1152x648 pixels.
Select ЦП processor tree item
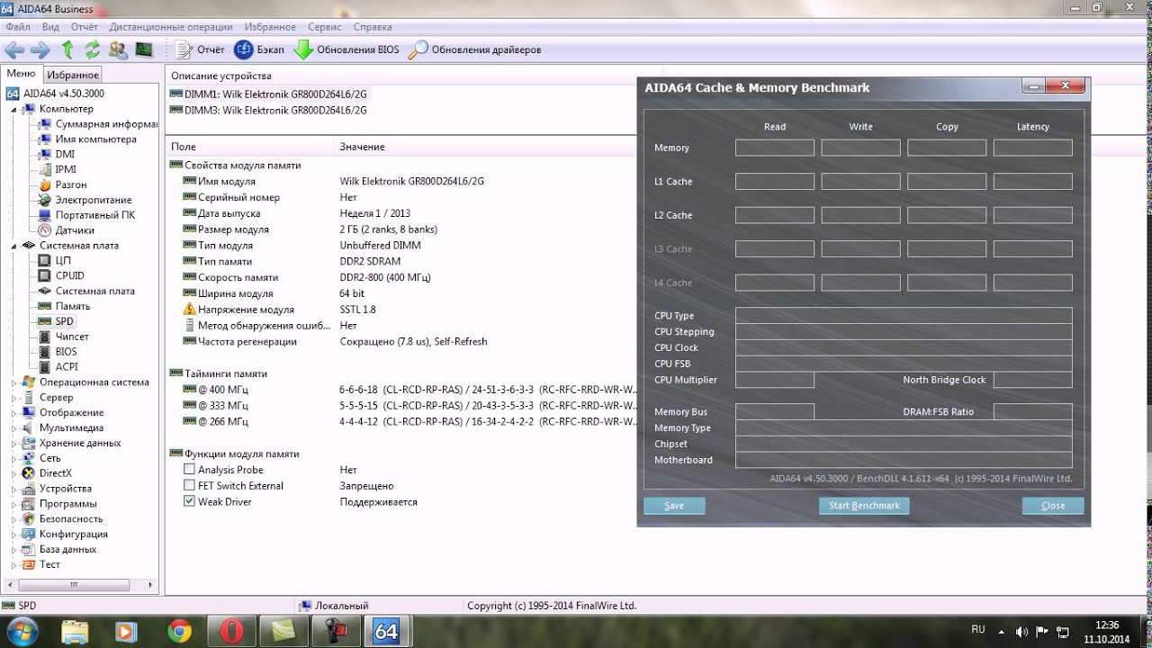point(56,260)
